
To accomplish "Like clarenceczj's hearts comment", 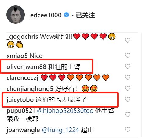I will 128,77.
